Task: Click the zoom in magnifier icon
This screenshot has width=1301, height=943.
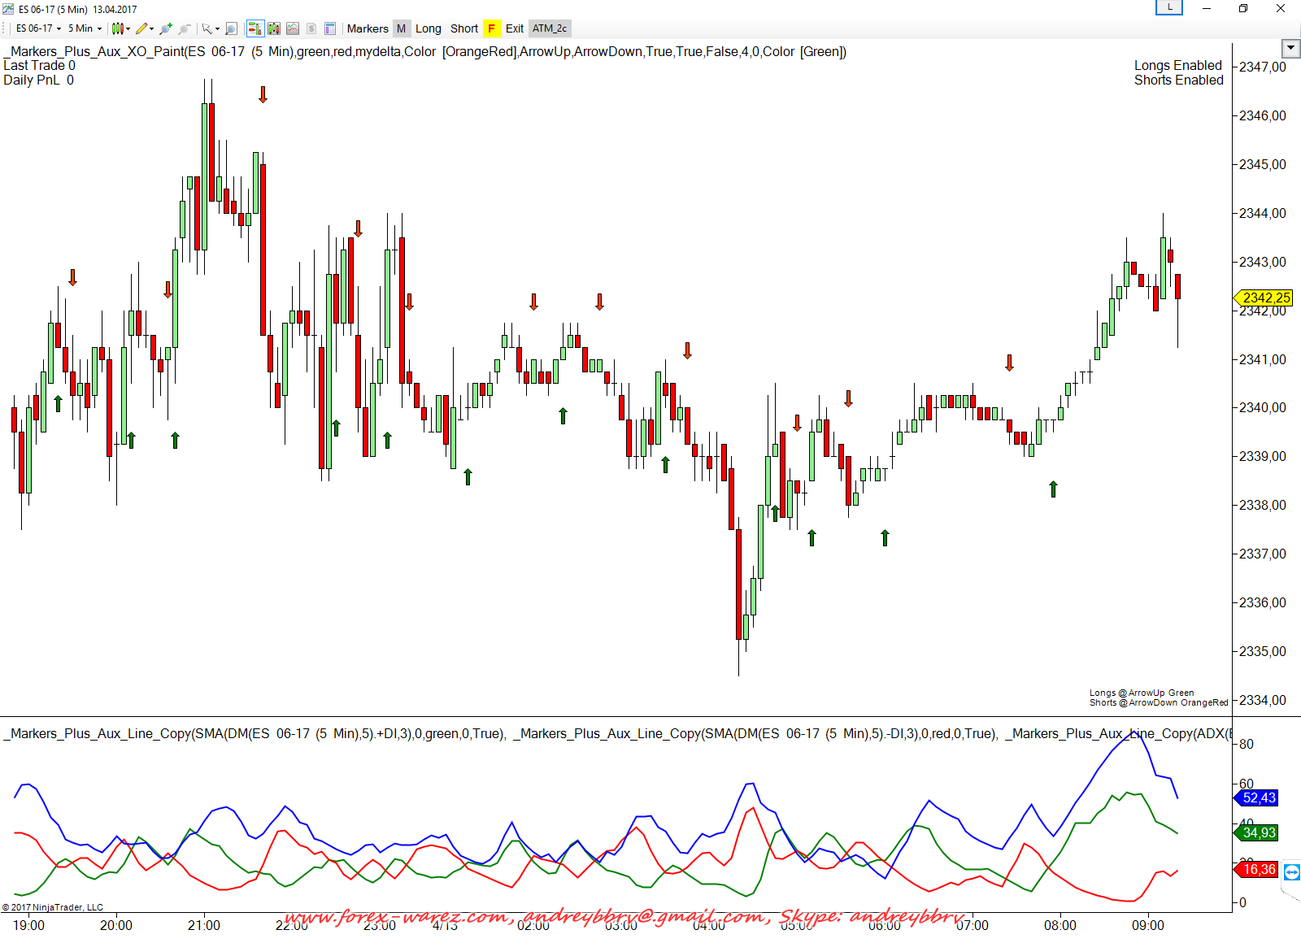Action: 166,28
